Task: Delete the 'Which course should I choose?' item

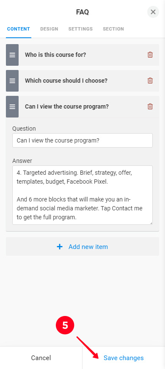Action: 150,81
